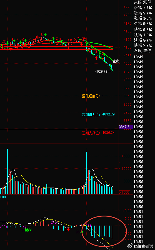
Task: Click the green 3624 MACD marker
Action: click(x=79, y=232)
